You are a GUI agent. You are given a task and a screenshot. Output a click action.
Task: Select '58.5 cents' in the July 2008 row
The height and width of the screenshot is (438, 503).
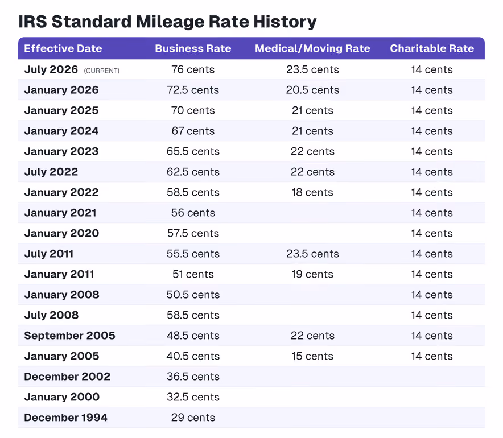pyautogui.click(x=193, y=316)
